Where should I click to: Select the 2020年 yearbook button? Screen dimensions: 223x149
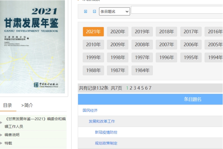coord(117,32)
